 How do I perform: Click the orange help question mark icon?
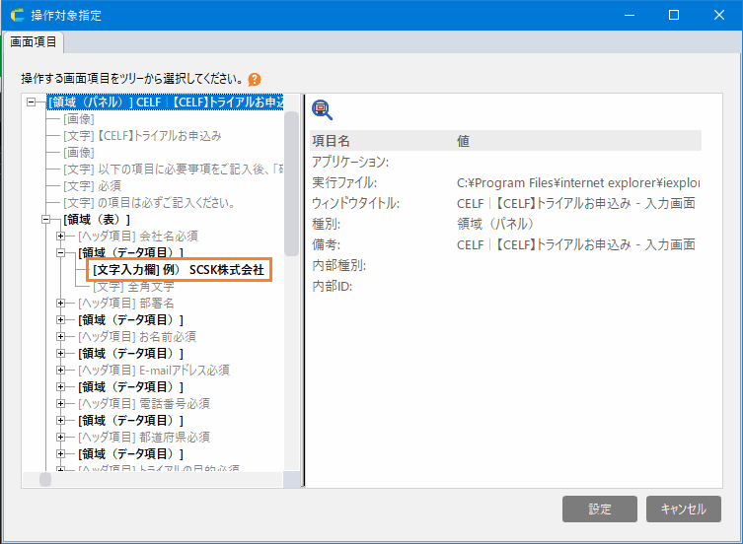255,79
